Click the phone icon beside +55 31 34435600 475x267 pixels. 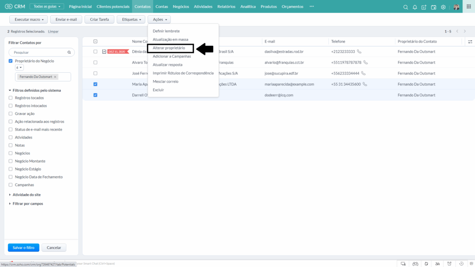point(365,84)
